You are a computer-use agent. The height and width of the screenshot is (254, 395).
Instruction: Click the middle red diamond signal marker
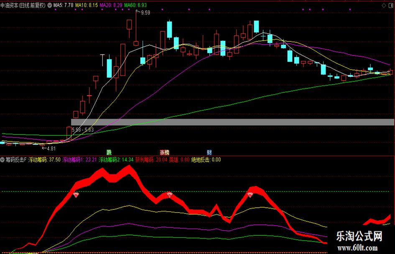pos(170,194)
